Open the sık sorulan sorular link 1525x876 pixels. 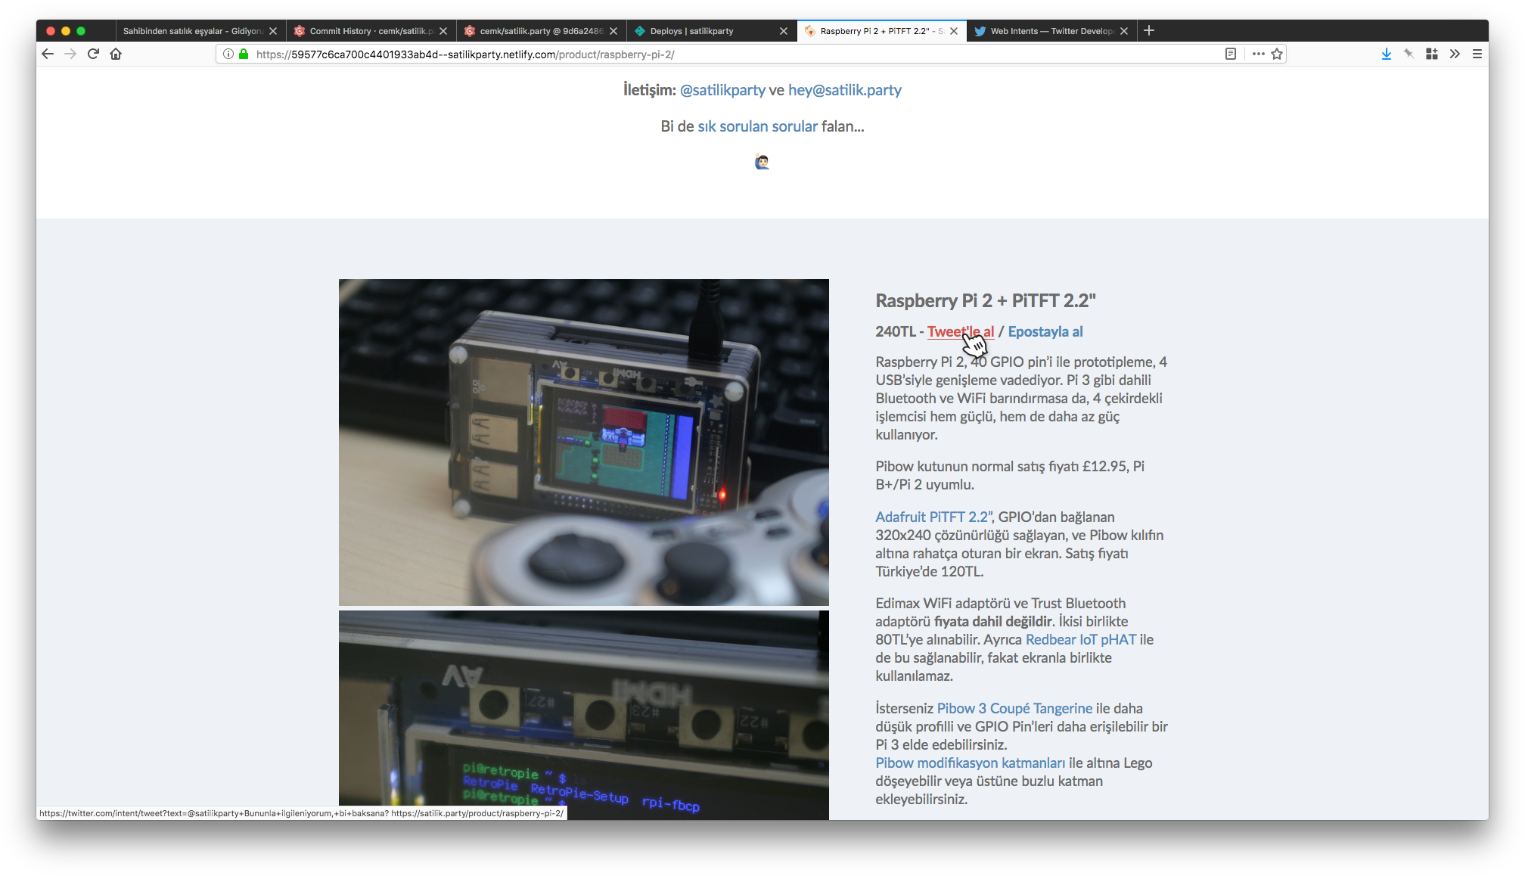point(757,126)
